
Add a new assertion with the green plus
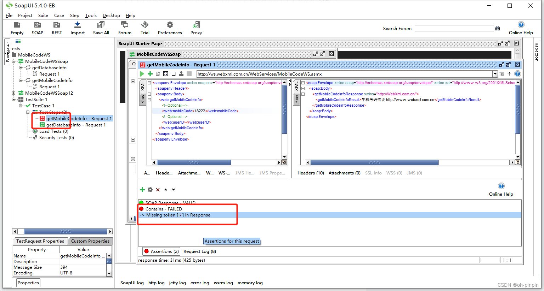(142, 189)
